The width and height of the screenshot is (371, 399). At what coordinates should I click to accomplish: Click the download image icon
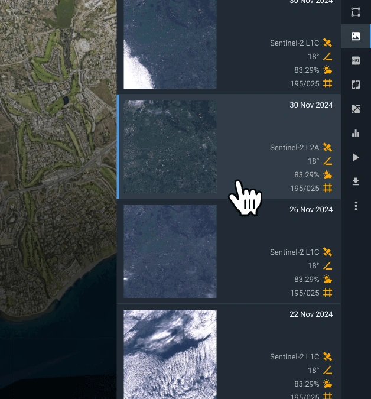tap(356, 181)
